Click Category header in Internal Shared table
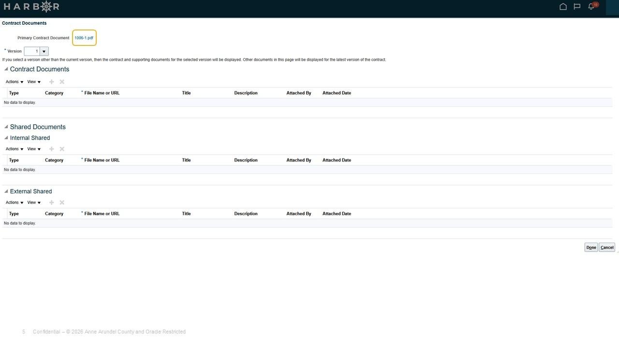The height and width of the screenshot is (348, 619). 54,160
